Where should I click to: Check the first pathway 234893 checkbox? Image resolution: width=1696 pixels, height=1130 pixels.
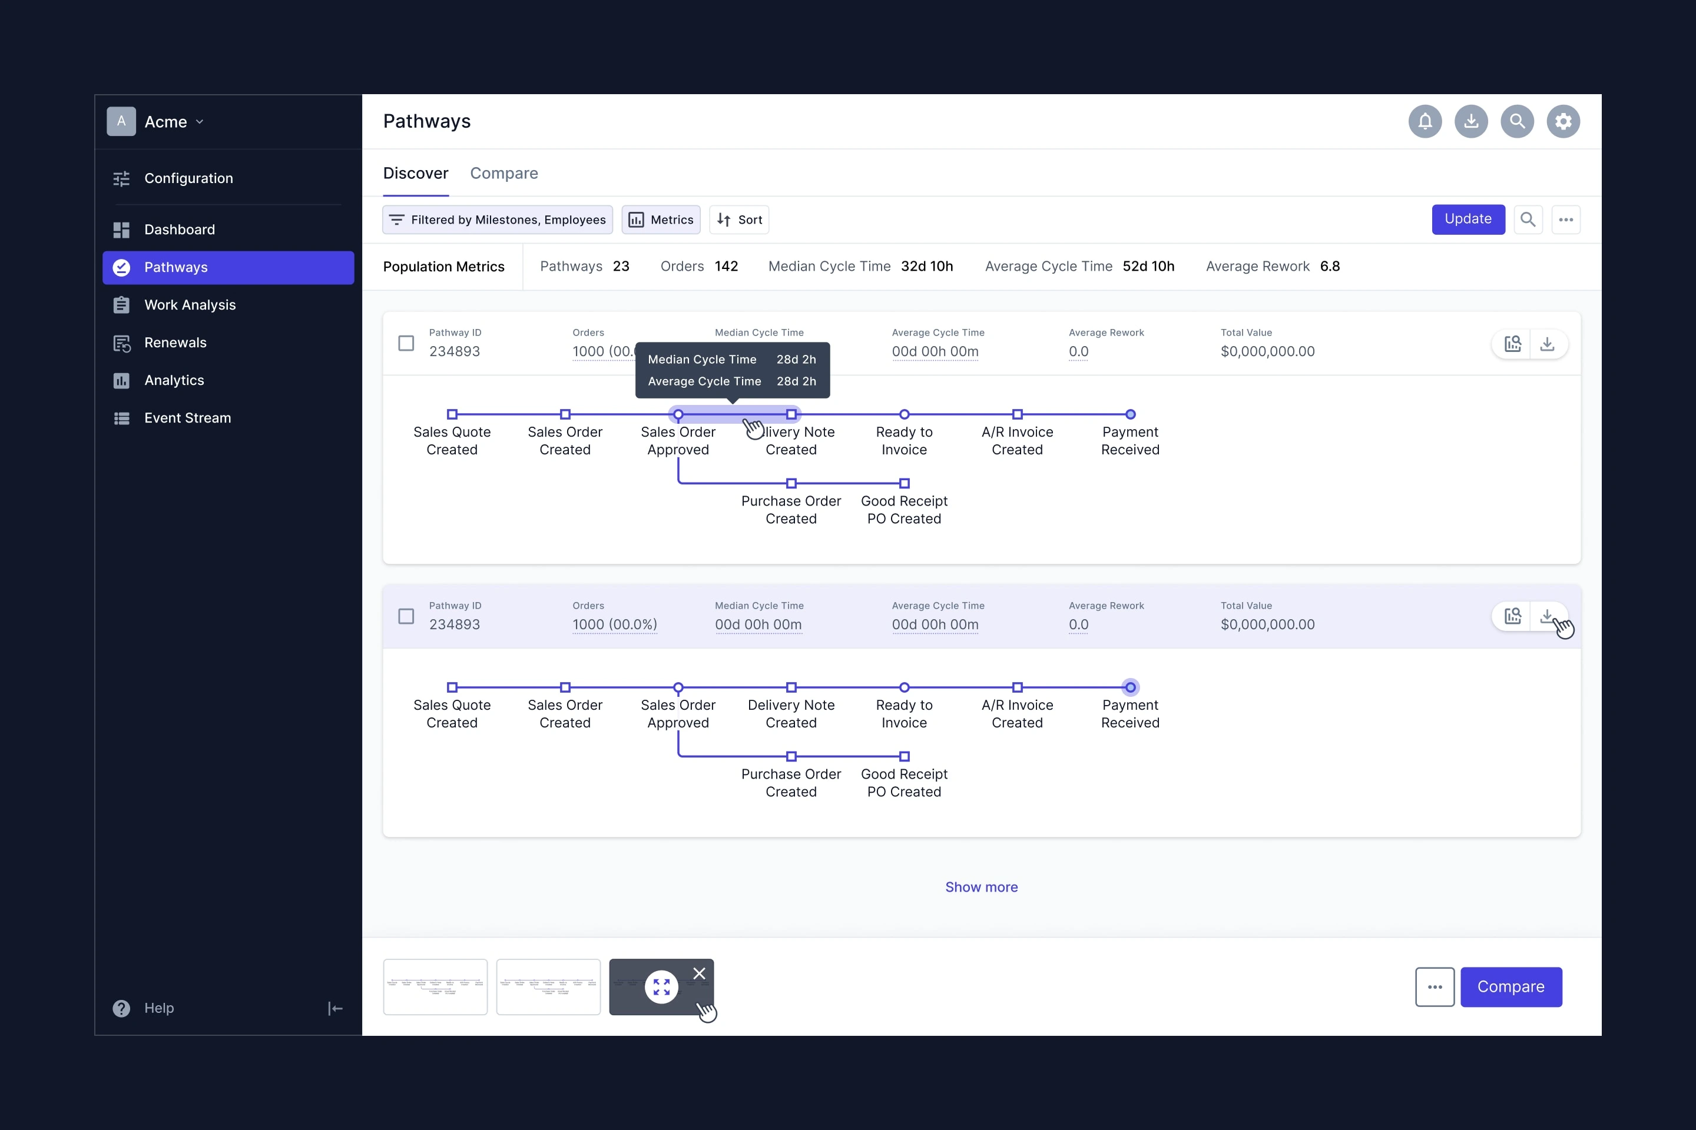click(x=406, y=343)
